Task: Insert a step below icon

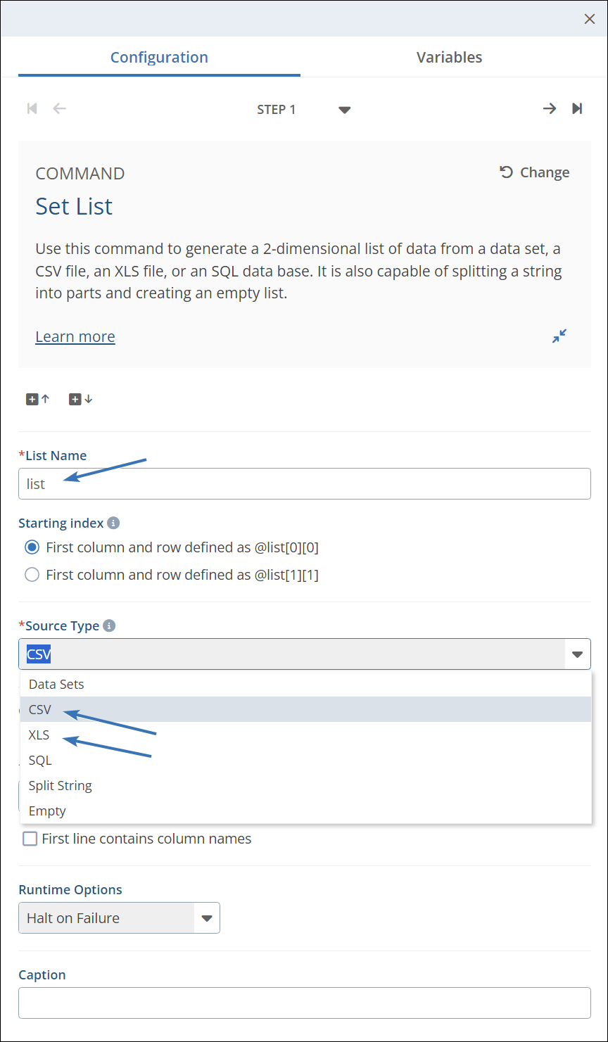Action: 80,399
